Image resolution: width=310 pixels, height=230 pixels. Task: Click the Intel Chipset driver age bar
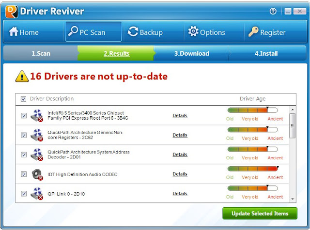coord(253,110)
